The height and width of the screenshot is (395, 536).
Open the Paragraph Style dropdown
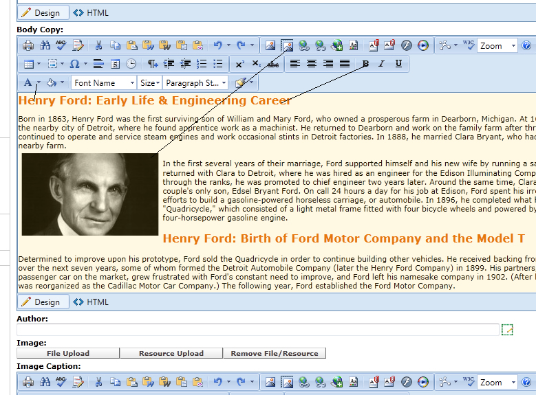tap(195, 83)
